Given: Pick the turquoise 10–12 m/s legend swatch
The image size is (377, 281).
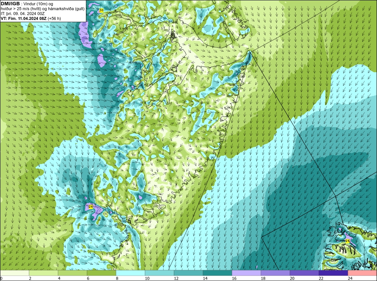Looking at the screenshot, I should coord(159,273).
